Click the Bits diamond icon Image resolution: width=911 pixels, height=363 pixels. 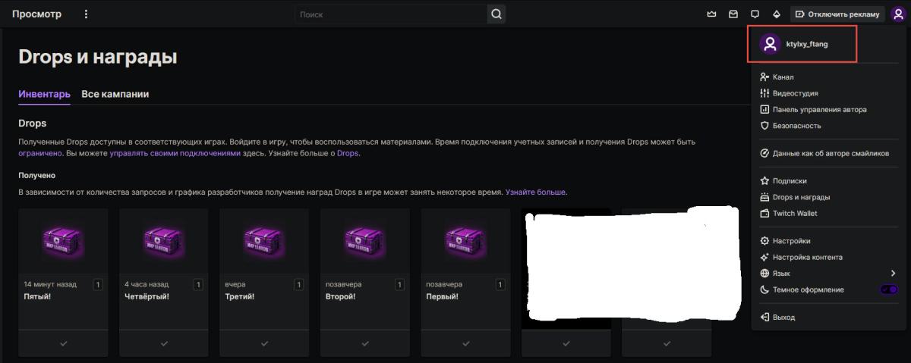point(776,14)
